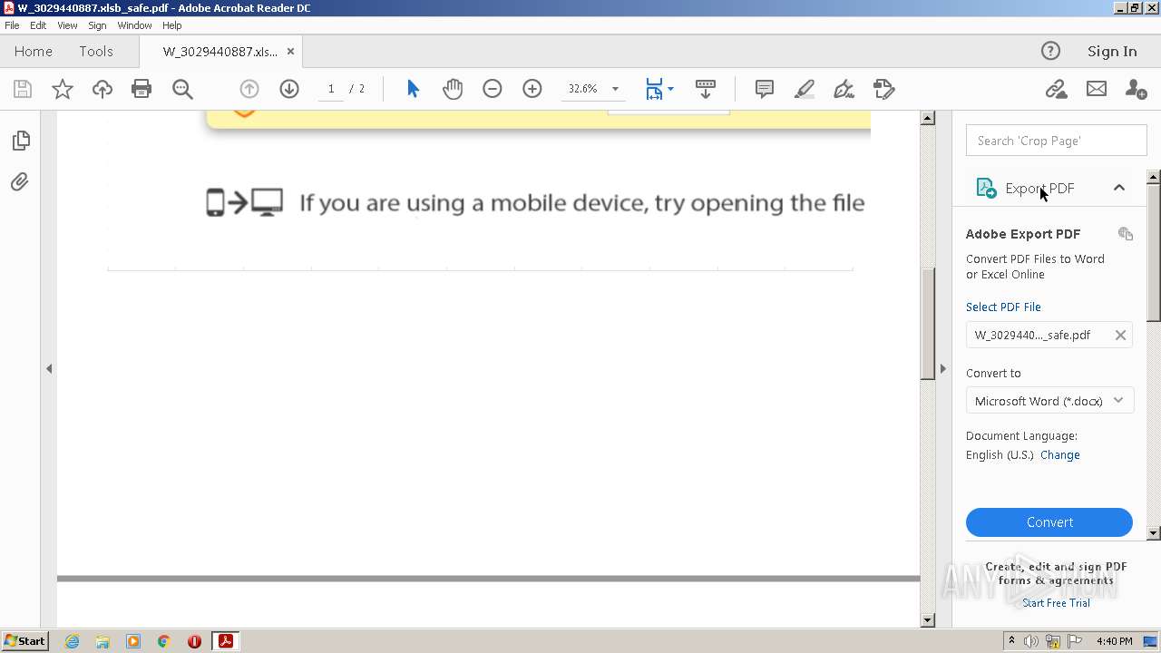Collapse the right tools pane arrow

pos(942,368)
